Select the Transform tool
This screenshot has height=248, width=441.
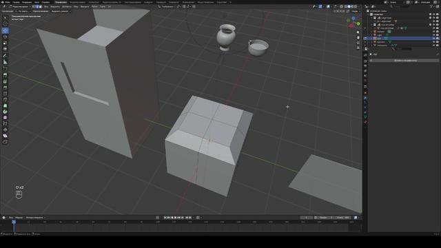pos(5,49)
